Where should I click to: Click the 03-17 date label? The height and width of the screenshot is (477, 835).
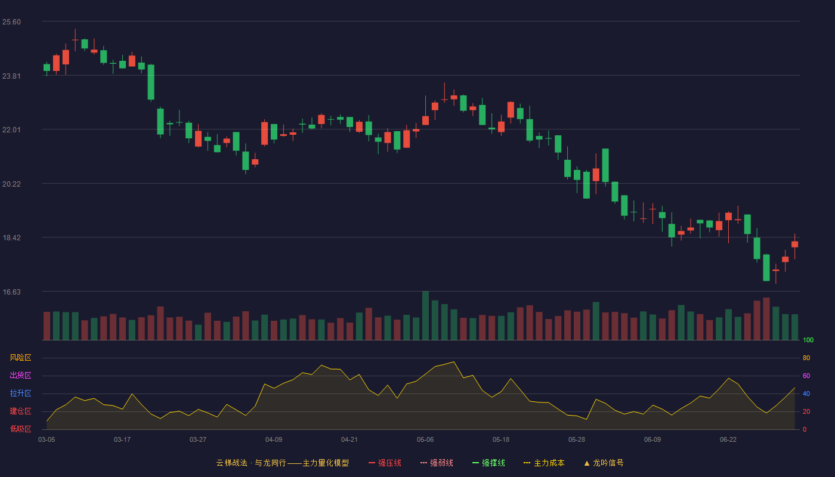[x=122, y=439]
